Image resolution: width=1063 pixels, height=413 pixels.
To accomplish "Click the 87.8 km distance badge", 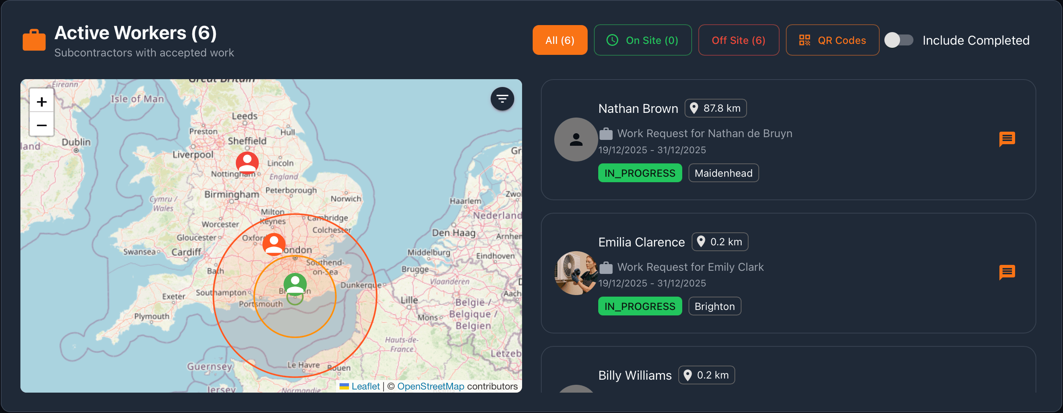I will (715, 108).
